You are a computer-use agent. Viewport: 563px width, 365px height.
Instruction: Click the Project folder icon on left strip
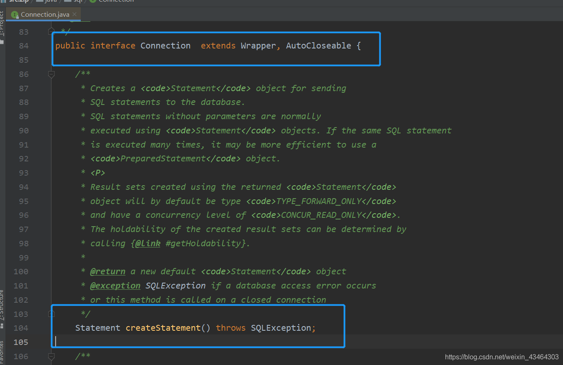click(x=2, y=43)
